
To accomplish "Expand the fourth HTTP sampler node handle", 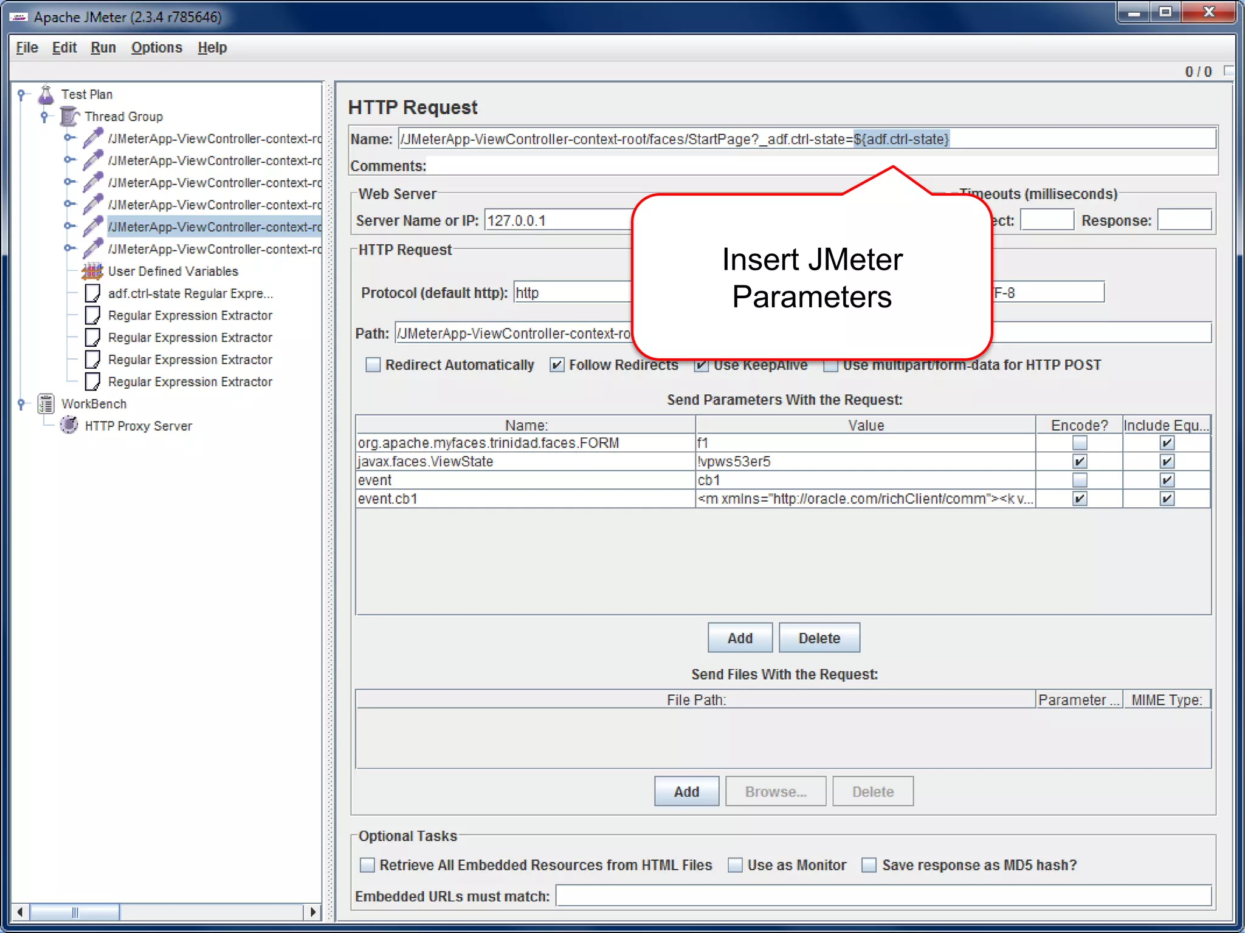I will pyautogui.click(x=70, y=204).
